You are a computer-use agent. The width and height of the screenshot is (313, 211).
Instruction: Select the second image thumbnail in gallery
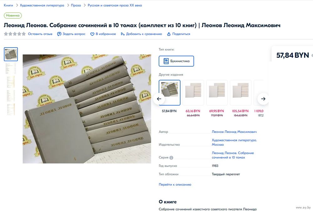pyautogui.click(x=11, y=68)
